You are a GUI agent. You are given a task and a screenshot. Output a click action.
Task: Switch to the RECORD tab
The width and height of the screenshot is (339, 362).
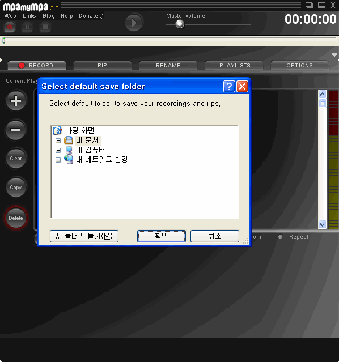click(37, 65)
